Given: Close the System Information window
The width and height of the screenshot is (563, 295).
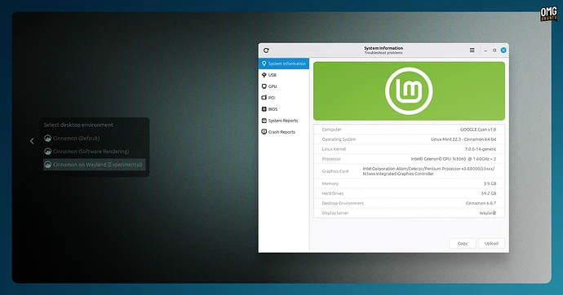Looking at the screenshot, I should (503, 51).
